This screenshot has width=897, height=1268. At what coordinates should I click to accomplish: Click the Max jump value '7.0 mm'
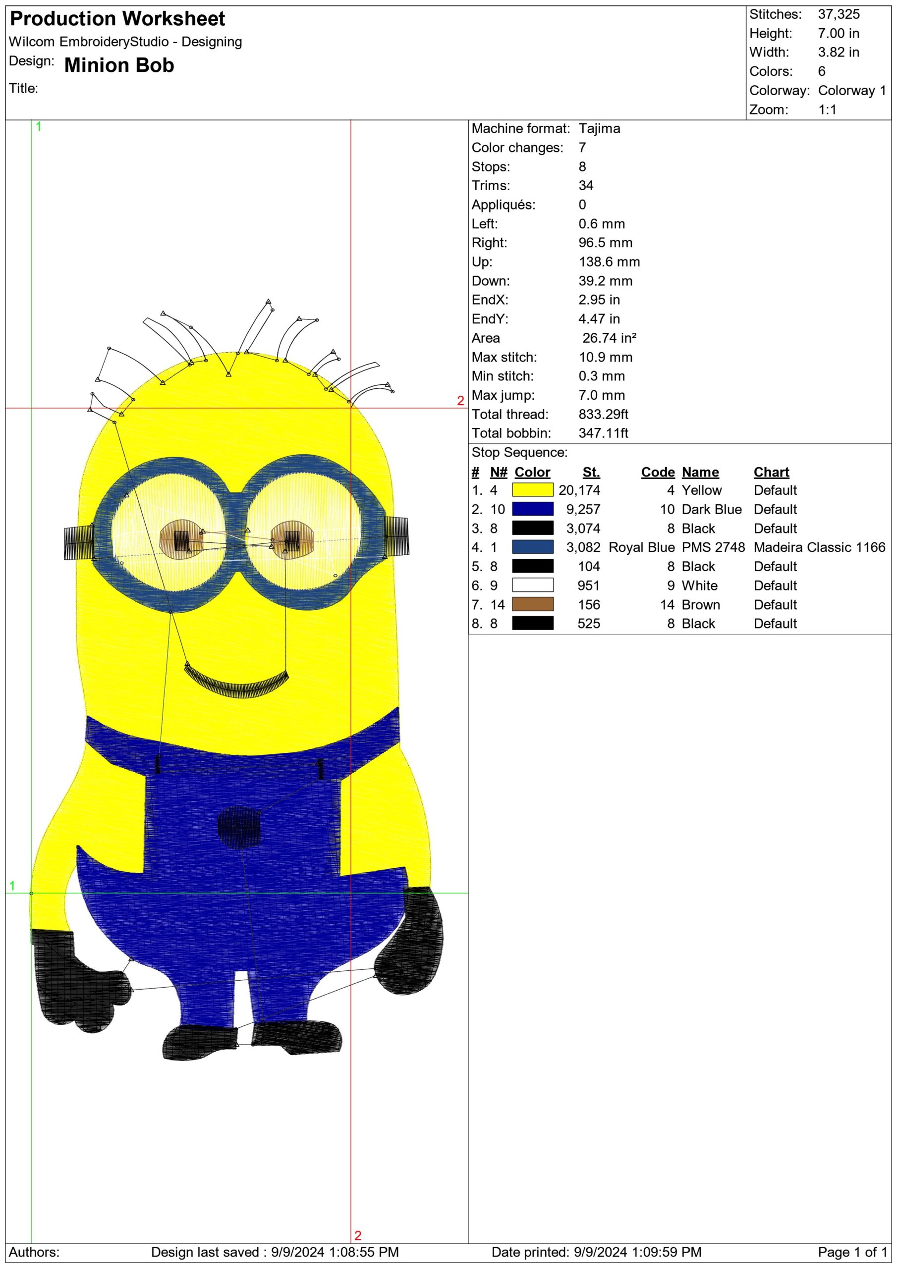[602, 395]
